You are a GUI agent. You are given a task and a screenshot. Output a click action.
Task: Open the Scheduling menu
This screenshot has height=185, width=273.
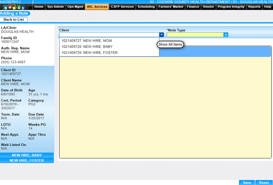point(146,7)
